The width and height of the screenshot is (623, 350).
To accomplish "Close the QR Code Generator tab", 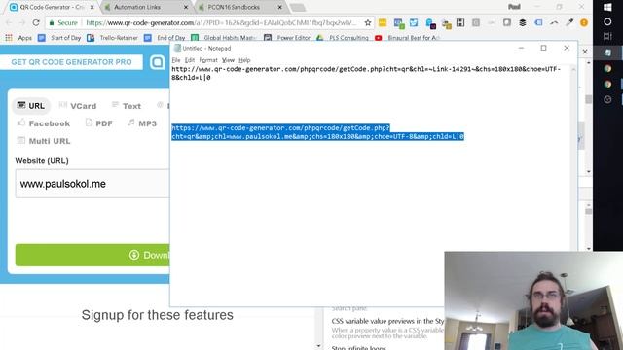I will pyautogui.click(x=92, y=7).
